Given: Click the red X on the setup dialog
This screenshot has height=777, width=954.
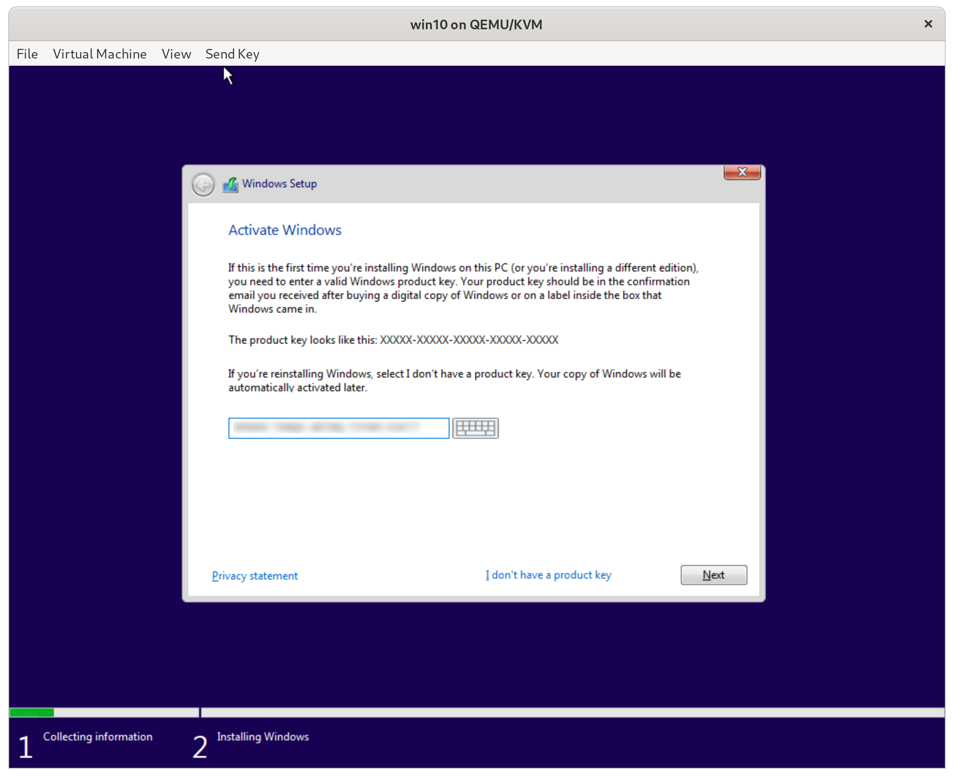Looking at the screenshot, I should click(x=742, y=172).
